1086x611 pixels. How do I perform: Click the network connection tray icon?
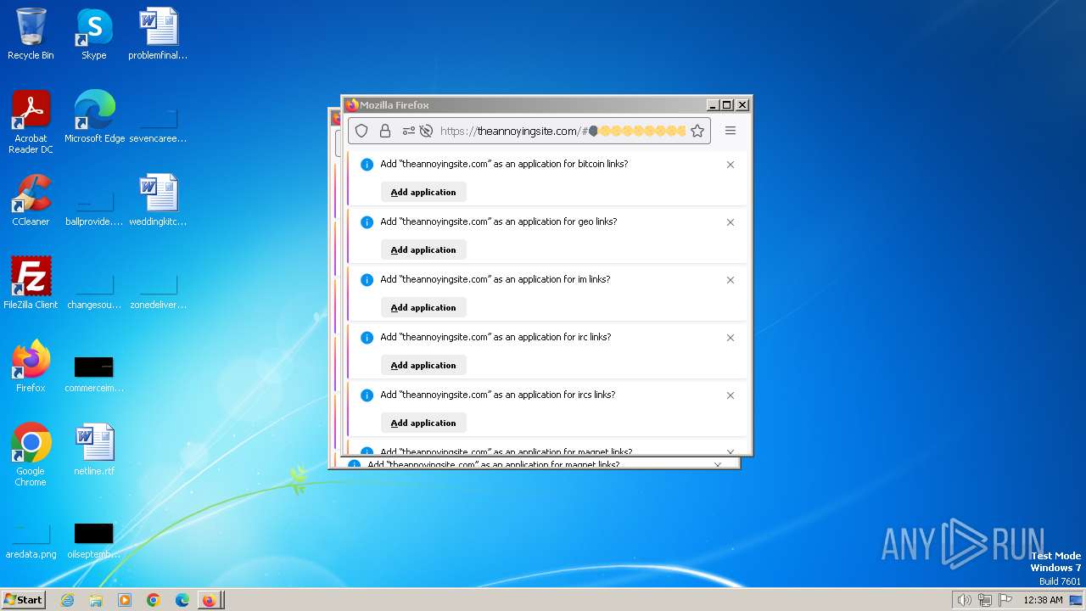985,600
